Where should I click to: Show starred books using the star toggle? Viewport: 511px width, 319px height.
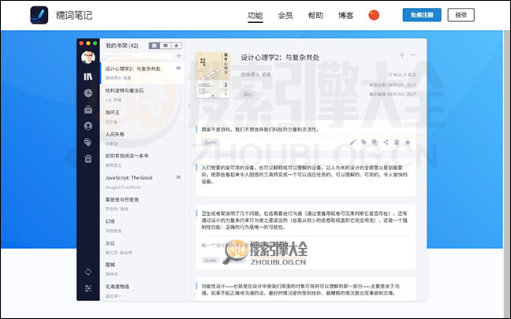coord(177,46)
